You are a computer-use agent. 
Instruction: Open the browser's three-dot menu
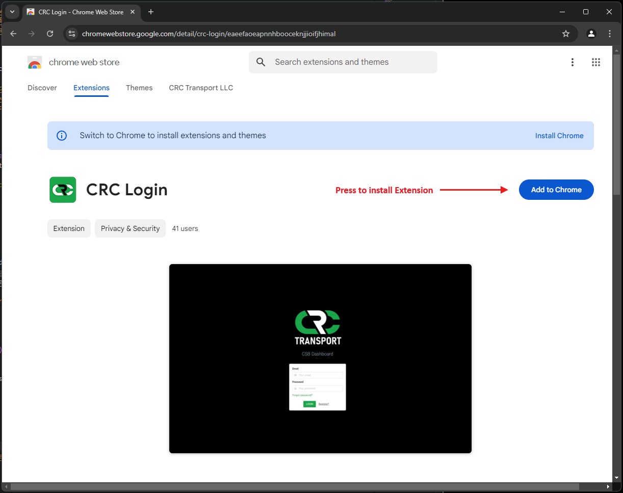pyautogui.click(x=610, y=34)
